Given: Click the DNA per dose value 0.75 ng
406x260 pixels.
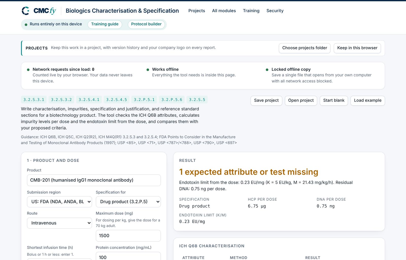Looking at the screenshot, I should (326, 206).
